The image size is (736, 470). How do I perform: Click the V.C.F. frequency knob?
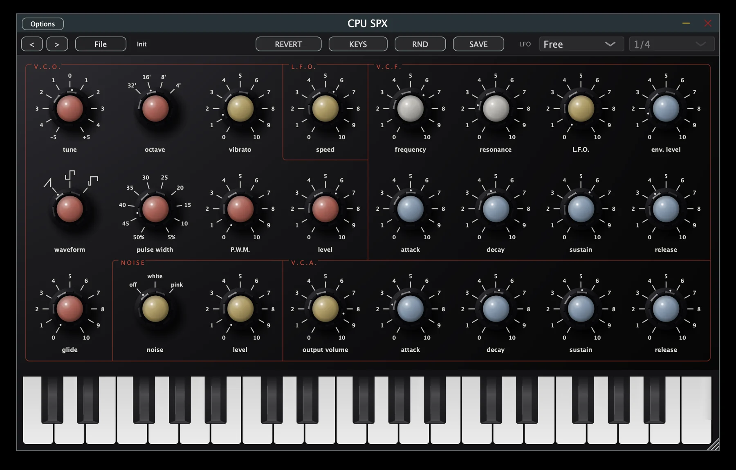click(x=411, y=108)
